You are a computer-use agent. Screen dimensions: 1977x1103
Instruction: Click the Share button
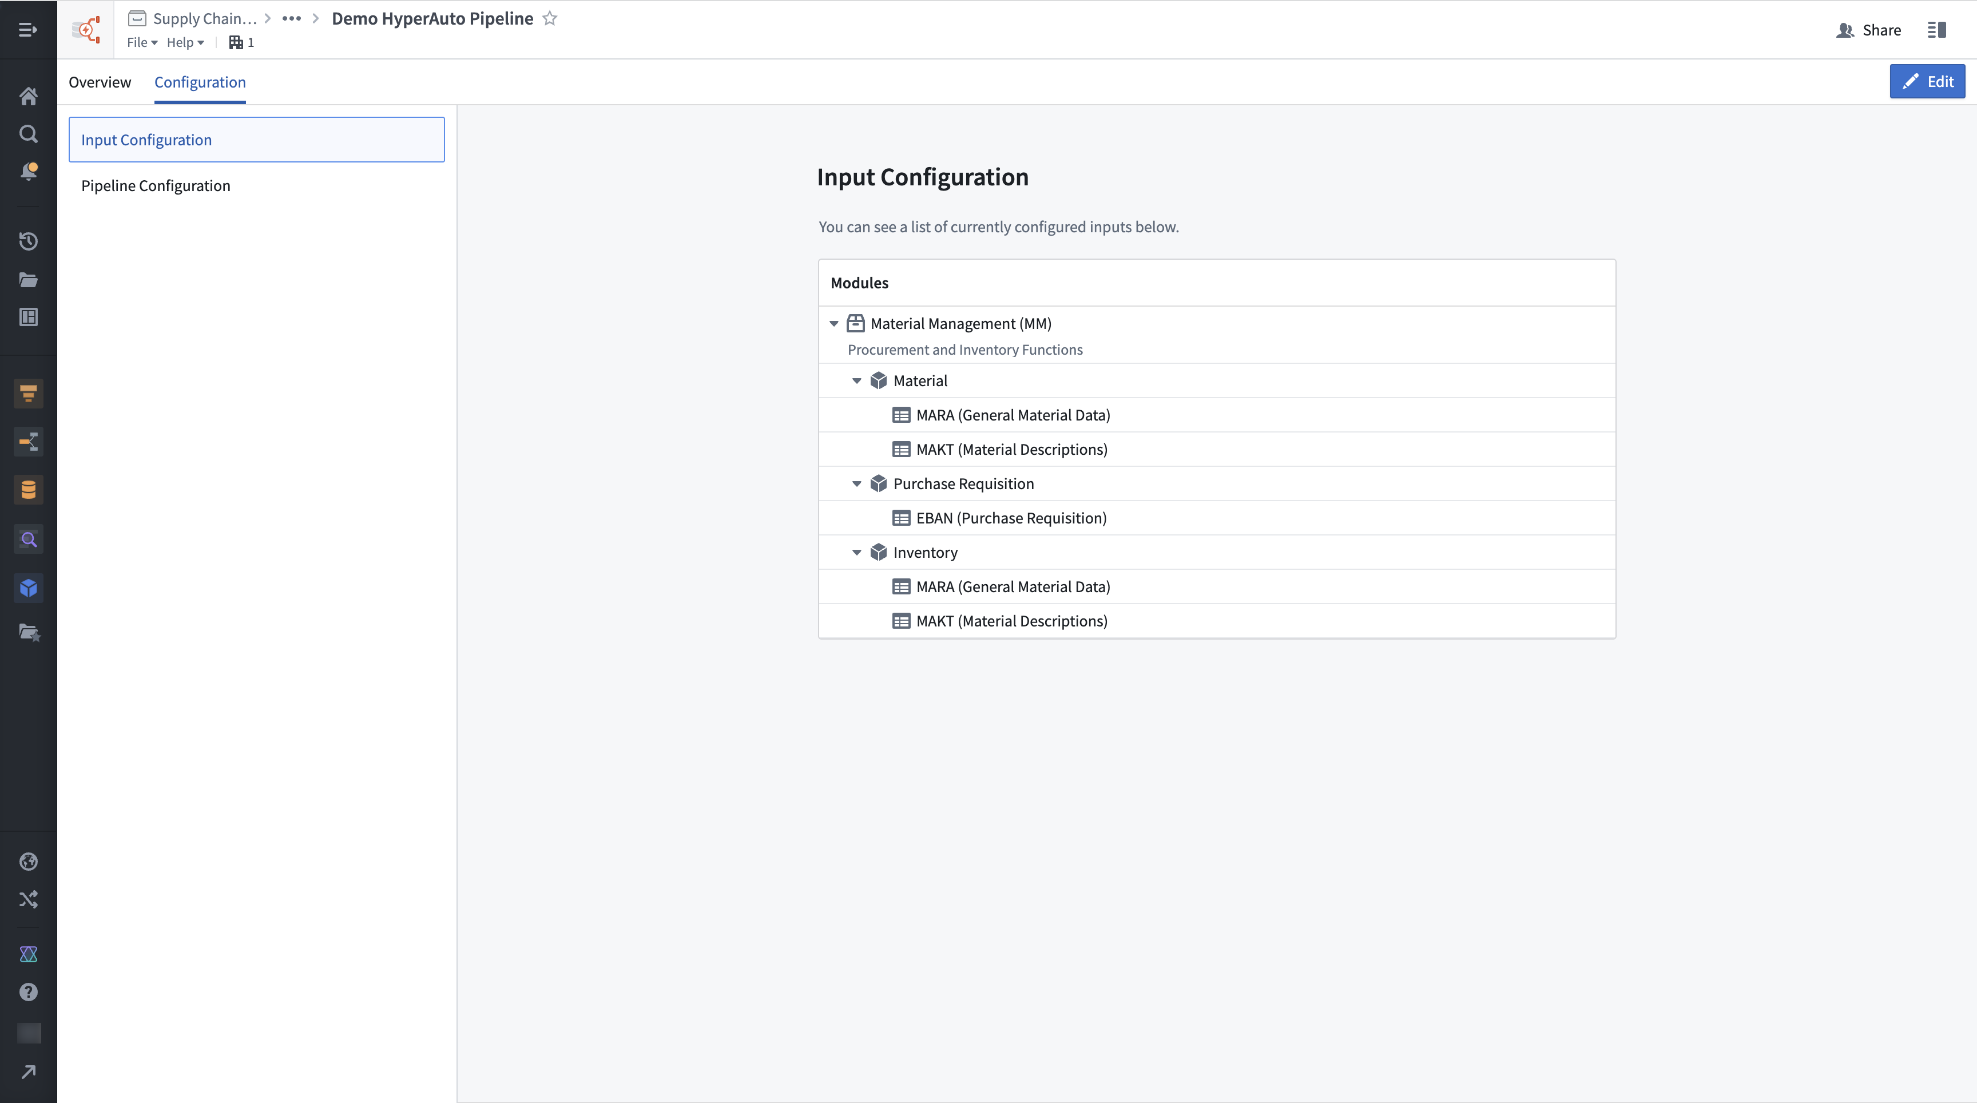(x=1869, y=30)
